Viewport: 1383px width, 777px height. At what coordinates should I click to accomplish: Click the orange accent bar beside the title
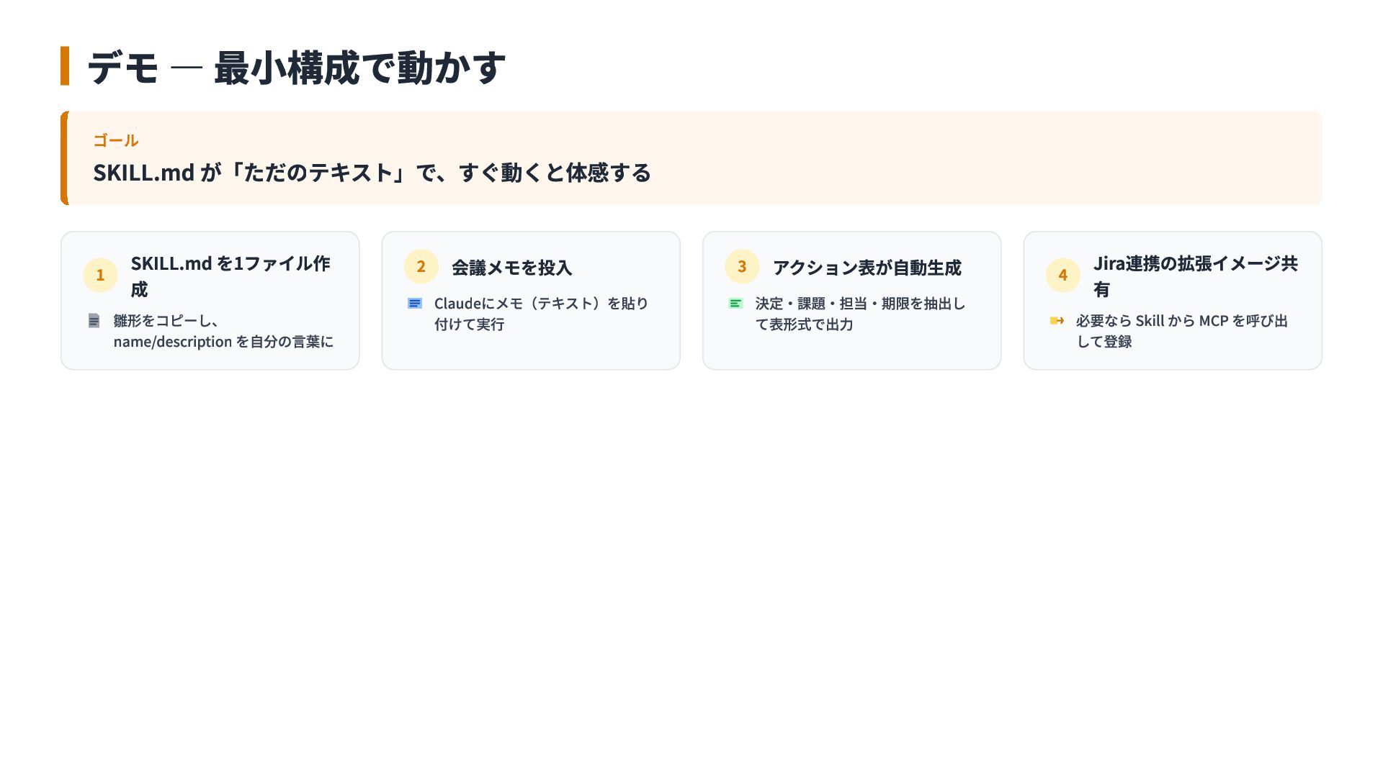[65, 66]
